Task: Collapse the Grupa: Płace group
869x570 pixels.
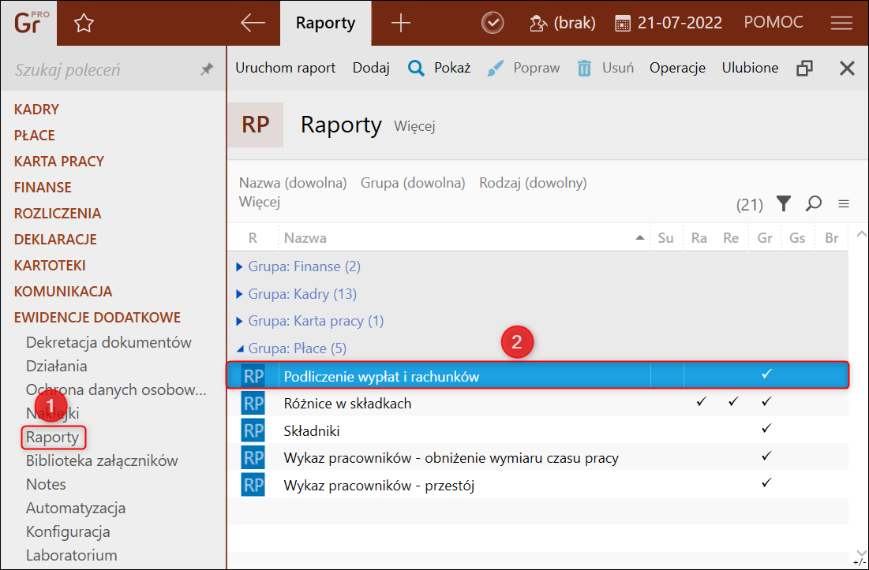Action: 240,348
